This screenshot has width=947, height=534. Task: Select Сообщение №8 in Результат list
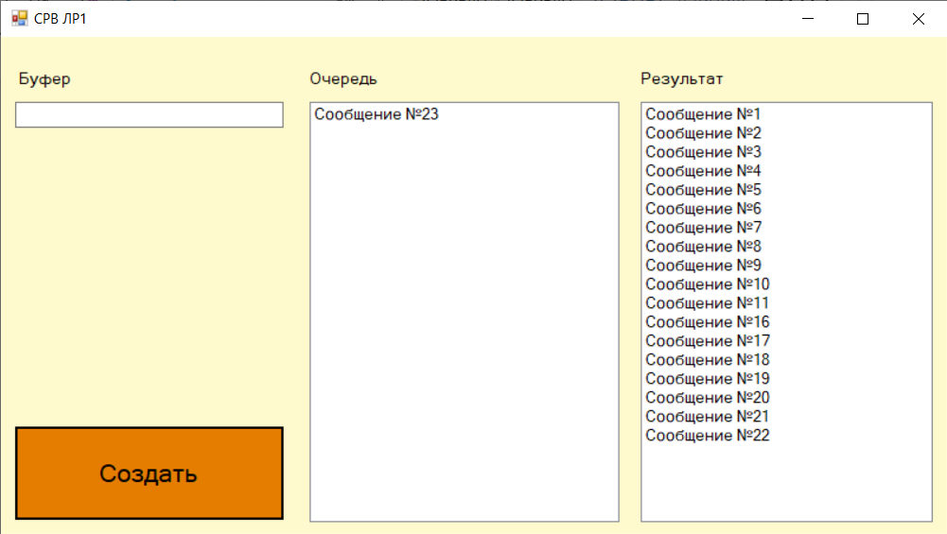pyautogui.click(x=786, y=246)
